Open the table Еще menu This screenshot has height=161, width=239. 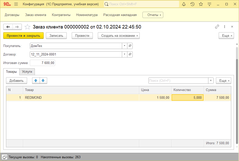tap(223, 80)
